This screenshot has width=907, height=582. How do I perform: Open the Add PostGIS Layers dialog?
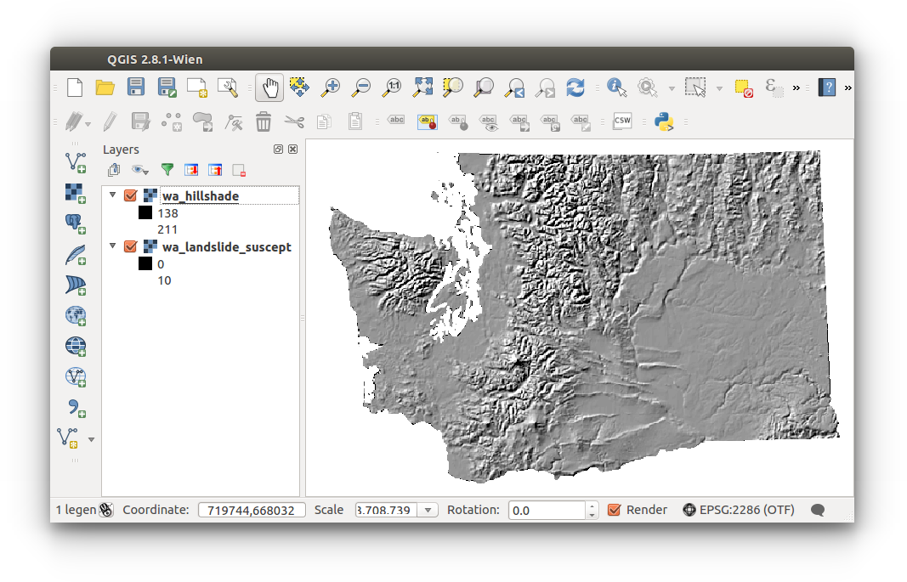click(x=75, y=223)
